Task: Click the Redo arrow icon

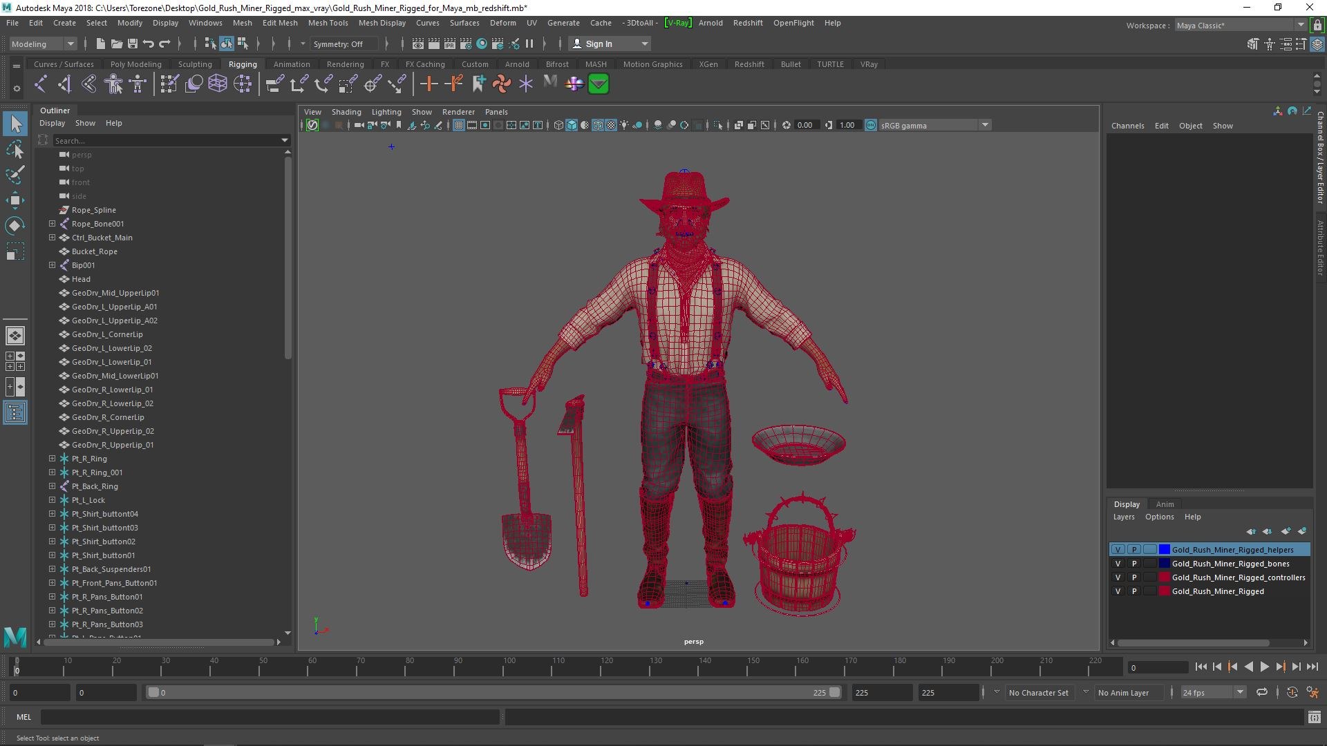Action: [164, 44]
